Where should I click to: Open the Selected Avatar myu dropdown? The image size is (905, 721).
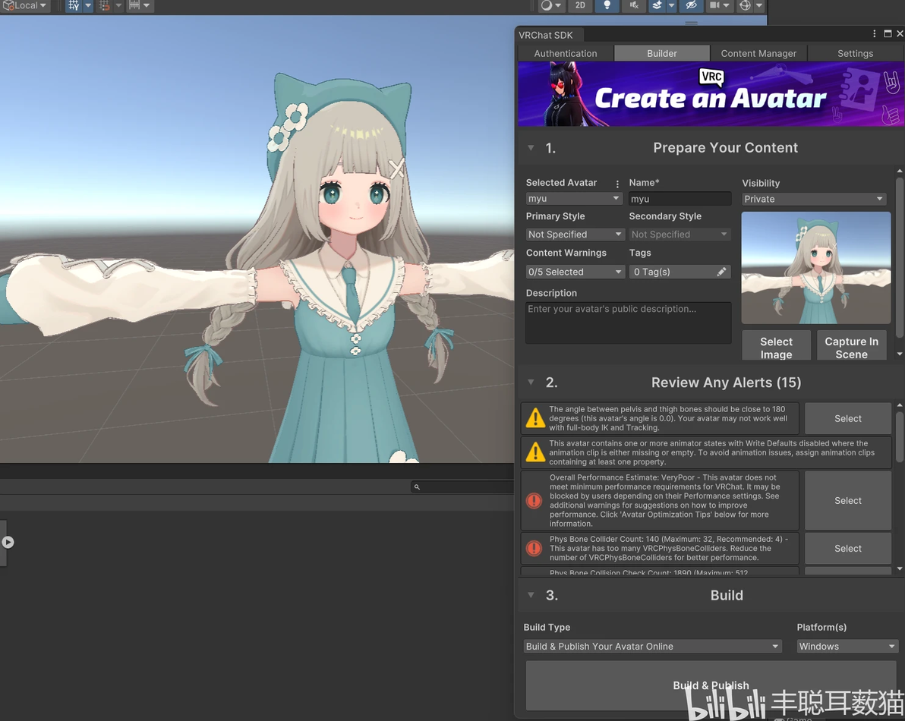[574, 198]
